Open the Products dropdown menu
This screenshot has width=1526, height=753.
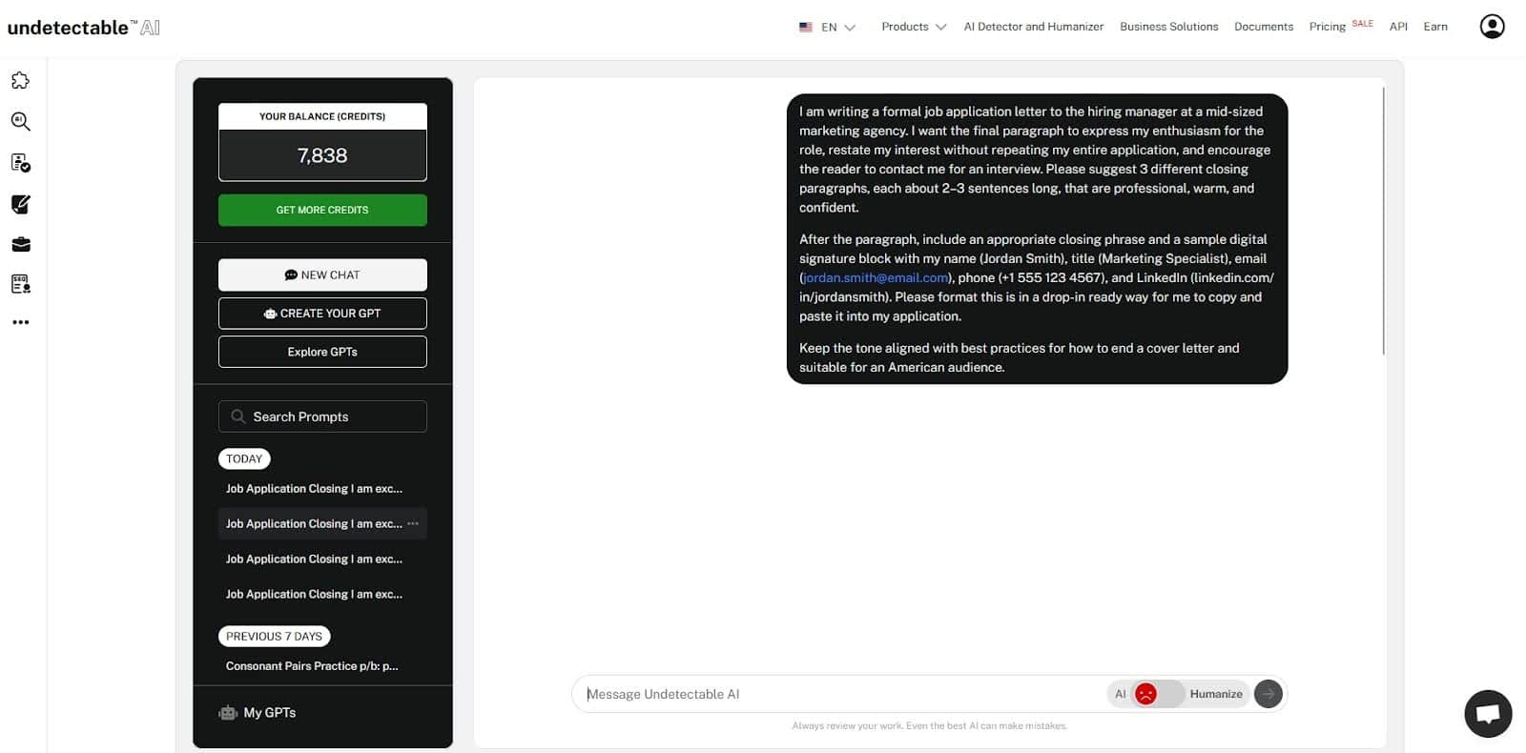click(x=913, y=27)
